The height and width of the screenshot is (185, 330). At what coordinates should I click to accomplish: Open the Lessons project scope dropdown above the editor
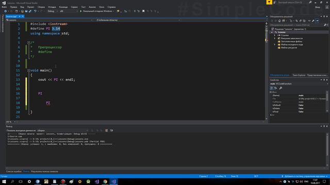tap(49, 20)
